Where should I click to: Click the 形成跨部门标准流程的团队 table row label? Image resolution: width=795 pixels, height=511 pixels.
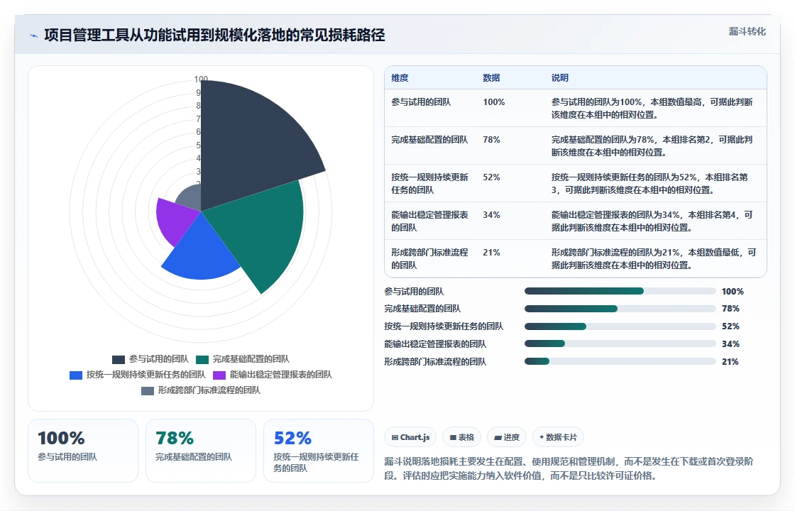click(429, 258)
